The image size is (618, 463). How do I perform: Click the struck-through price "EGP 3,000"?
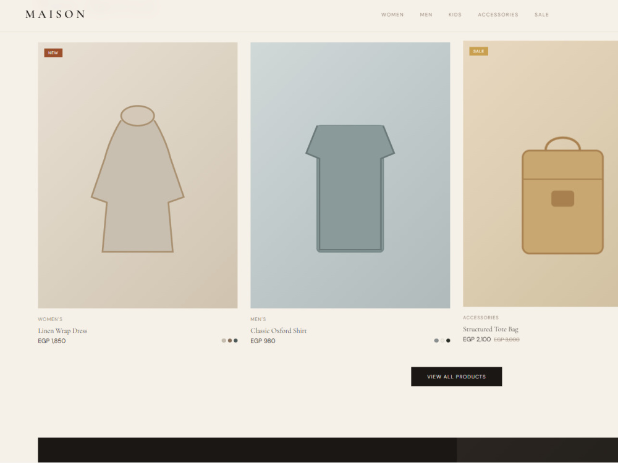click(x=507, y=340)
